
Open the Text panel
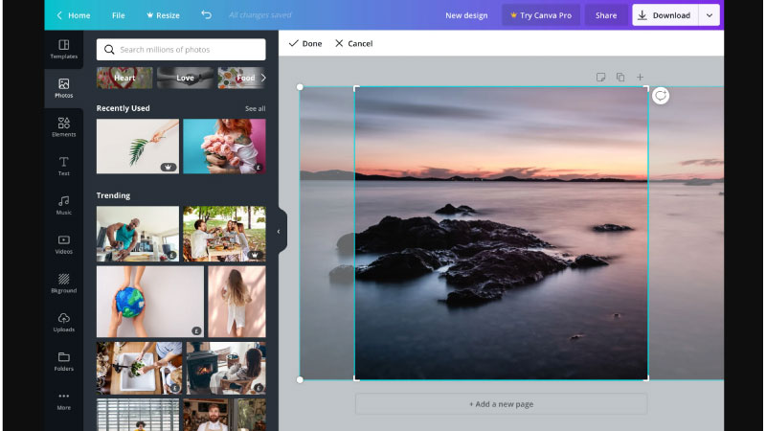(63, 166)
